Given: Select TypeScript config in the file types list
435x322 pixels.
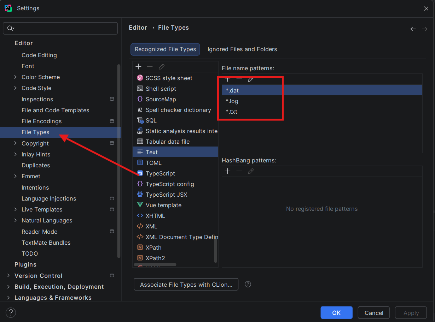Looking at the screenshot, I should [175, 184].
